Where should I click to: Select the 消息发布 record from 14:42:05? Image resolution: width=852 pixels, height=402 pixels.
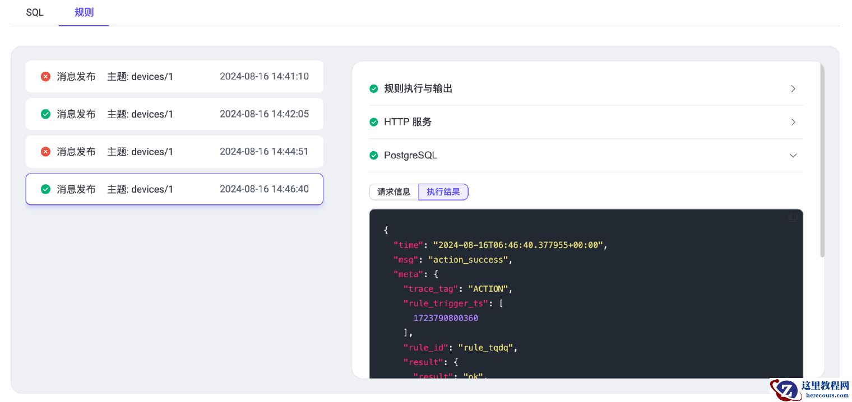coord(174,114)
